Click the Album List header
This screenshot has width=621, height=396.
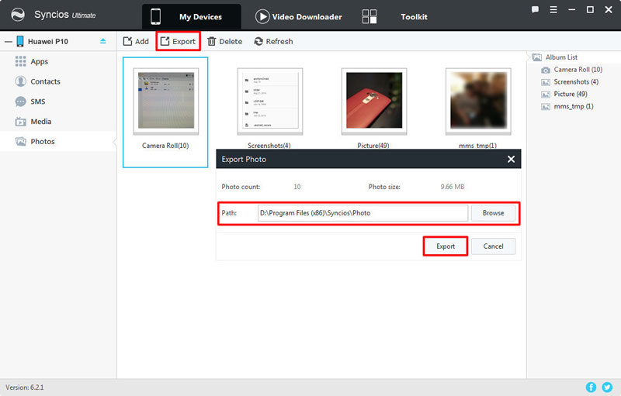(561, 57)
